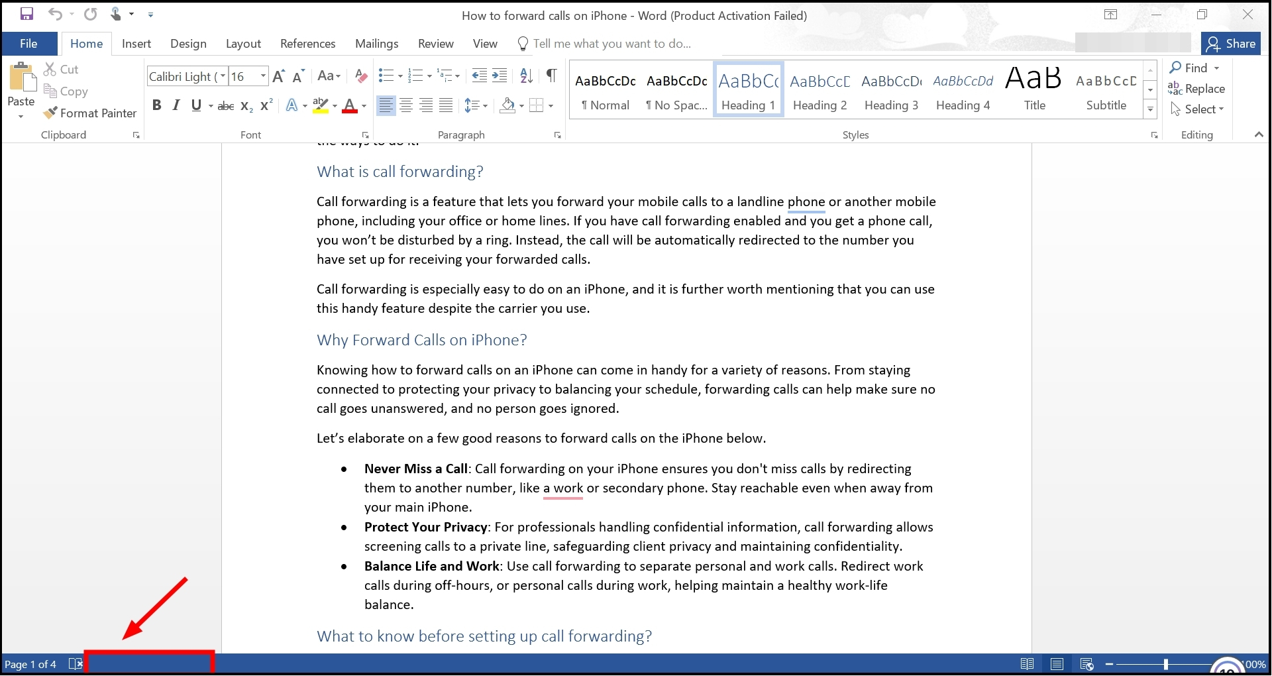This screenshot has height=676, width=1272.
Task: Open the Clear All Formatting tool
Action: pyautogui.click(x=360, y=76)
